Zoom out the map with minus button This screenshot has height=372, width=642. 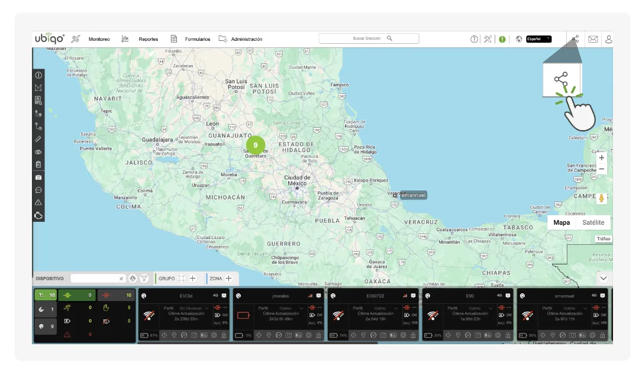pos(601,169)
